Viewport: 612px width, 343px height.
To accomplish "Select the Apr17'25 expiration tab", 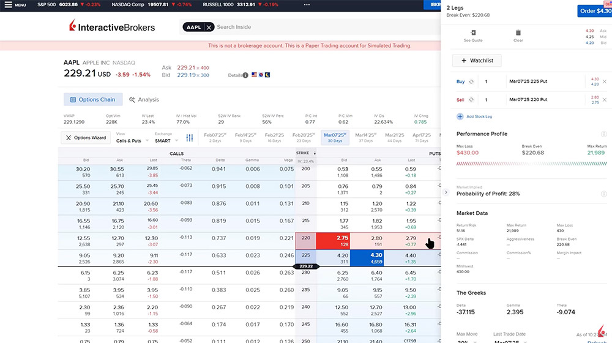I will [x=422, y=138].
